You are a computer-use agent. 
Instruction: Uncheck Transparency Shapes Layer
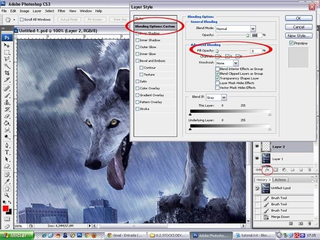click(x=217, y=78)
